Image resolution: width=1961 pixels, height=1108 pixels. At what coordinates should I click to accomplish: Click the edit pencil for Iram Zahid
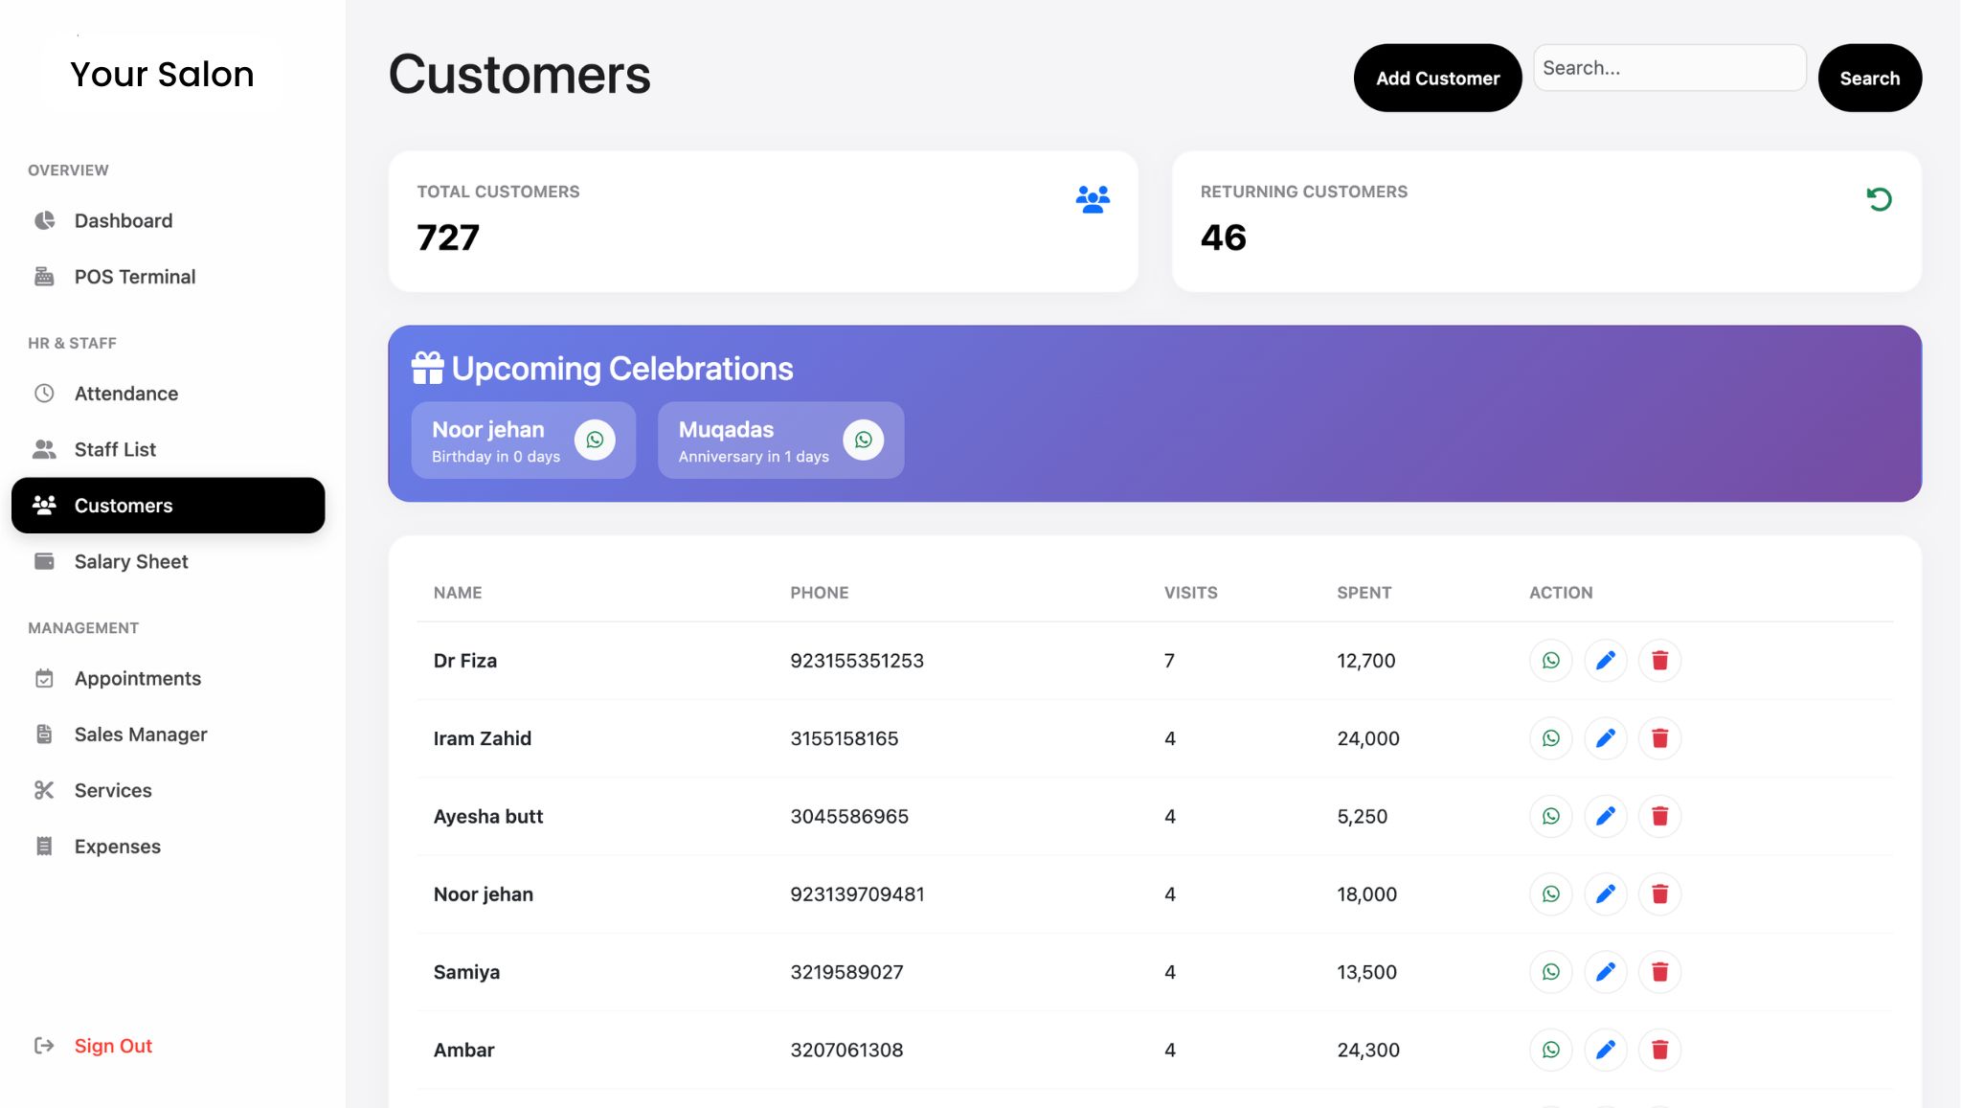click(1606, 738)
